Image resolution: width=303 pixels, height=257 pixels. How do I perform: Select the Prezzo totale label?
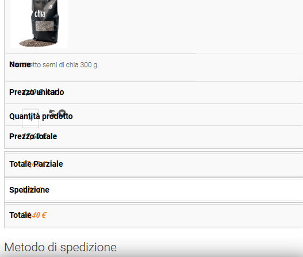[33, 136]
